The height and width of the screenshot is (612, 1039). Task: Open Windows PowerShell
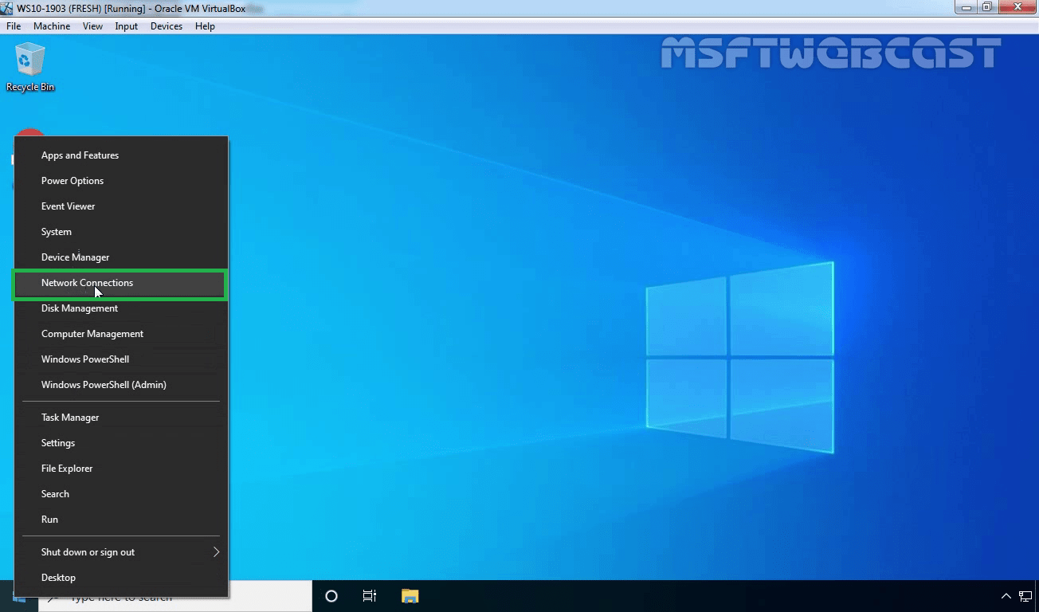click(x=121, y=359)
